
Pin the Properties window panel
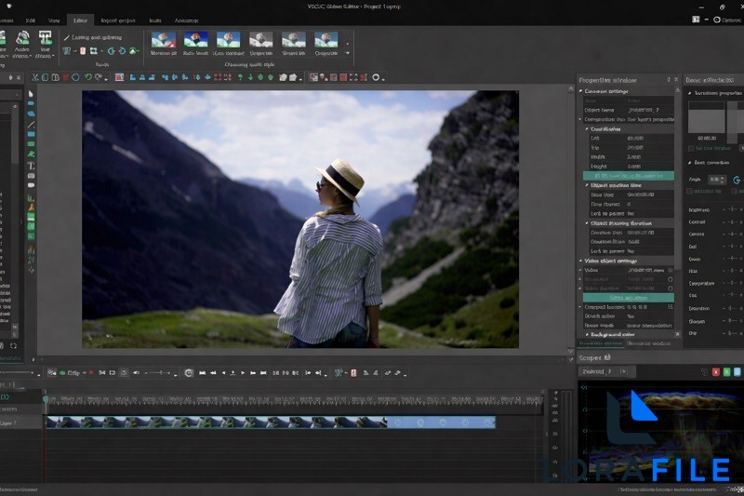[x=669, y=80]
